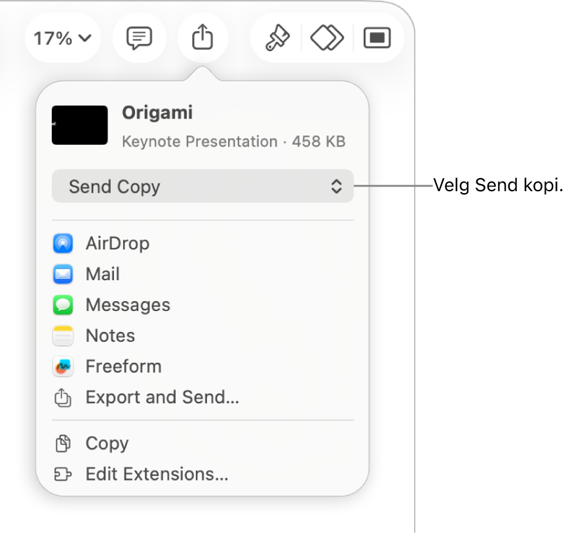The image size is (570, 533).
Task: Click the Comment toolbar icon
Action: click(x=140, y=38)
